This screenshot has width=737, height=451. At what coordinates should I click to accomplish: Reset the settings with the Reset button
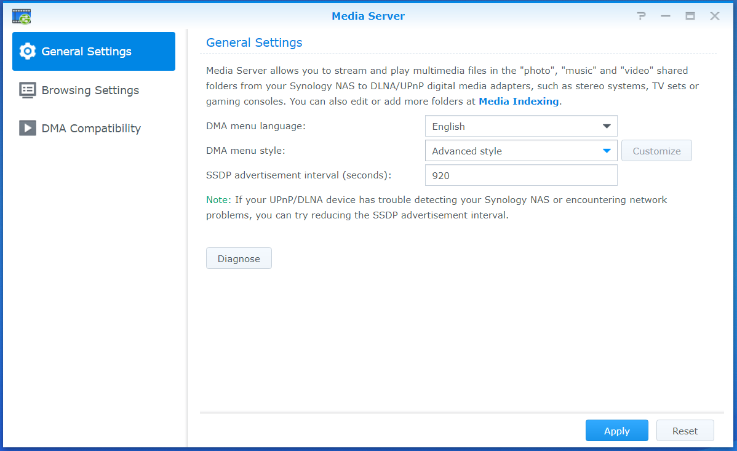pyautogui.click(x=685, y=430)
